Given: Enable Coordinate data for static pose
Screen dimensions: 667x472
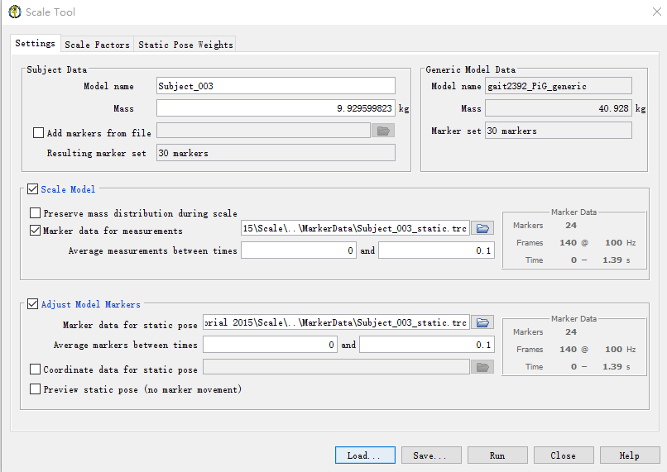Looking at the screenshot, I should 36,369.
